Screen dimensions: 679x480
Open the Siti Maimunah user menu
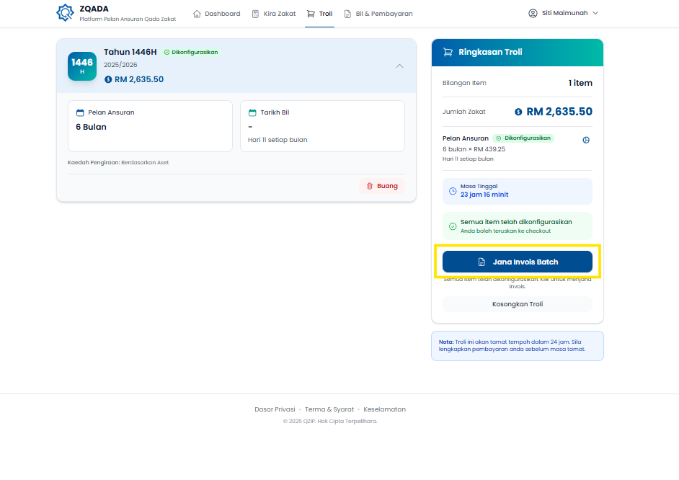(x=564, y=13)
